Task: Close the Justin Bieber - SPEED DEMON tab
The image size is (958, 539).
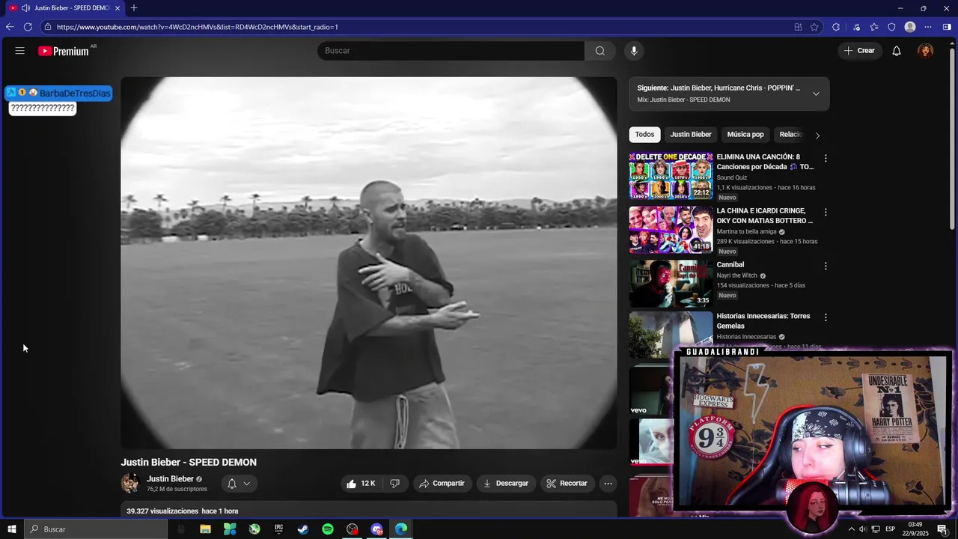Action: (118, 8)
